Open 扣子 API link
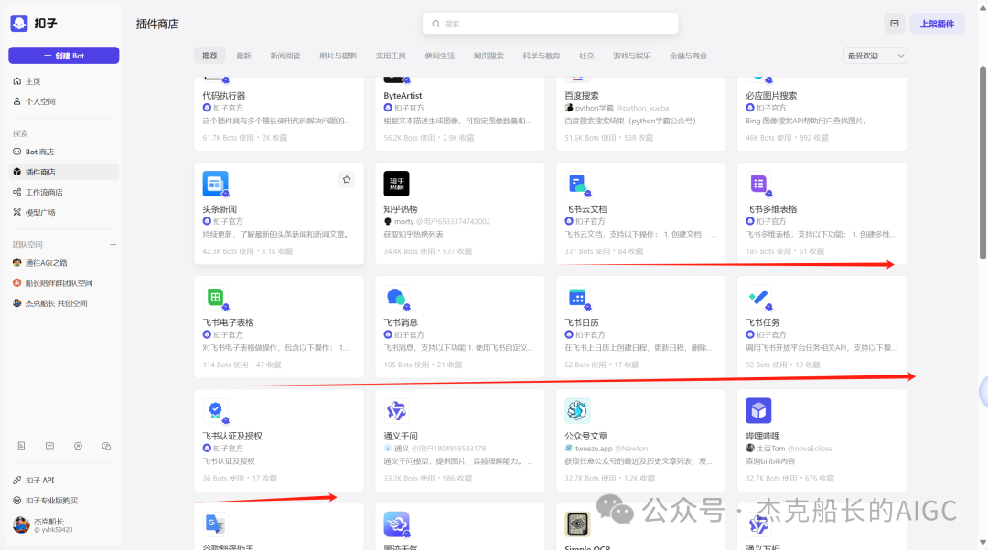988x550 pixels. (64, 481)
